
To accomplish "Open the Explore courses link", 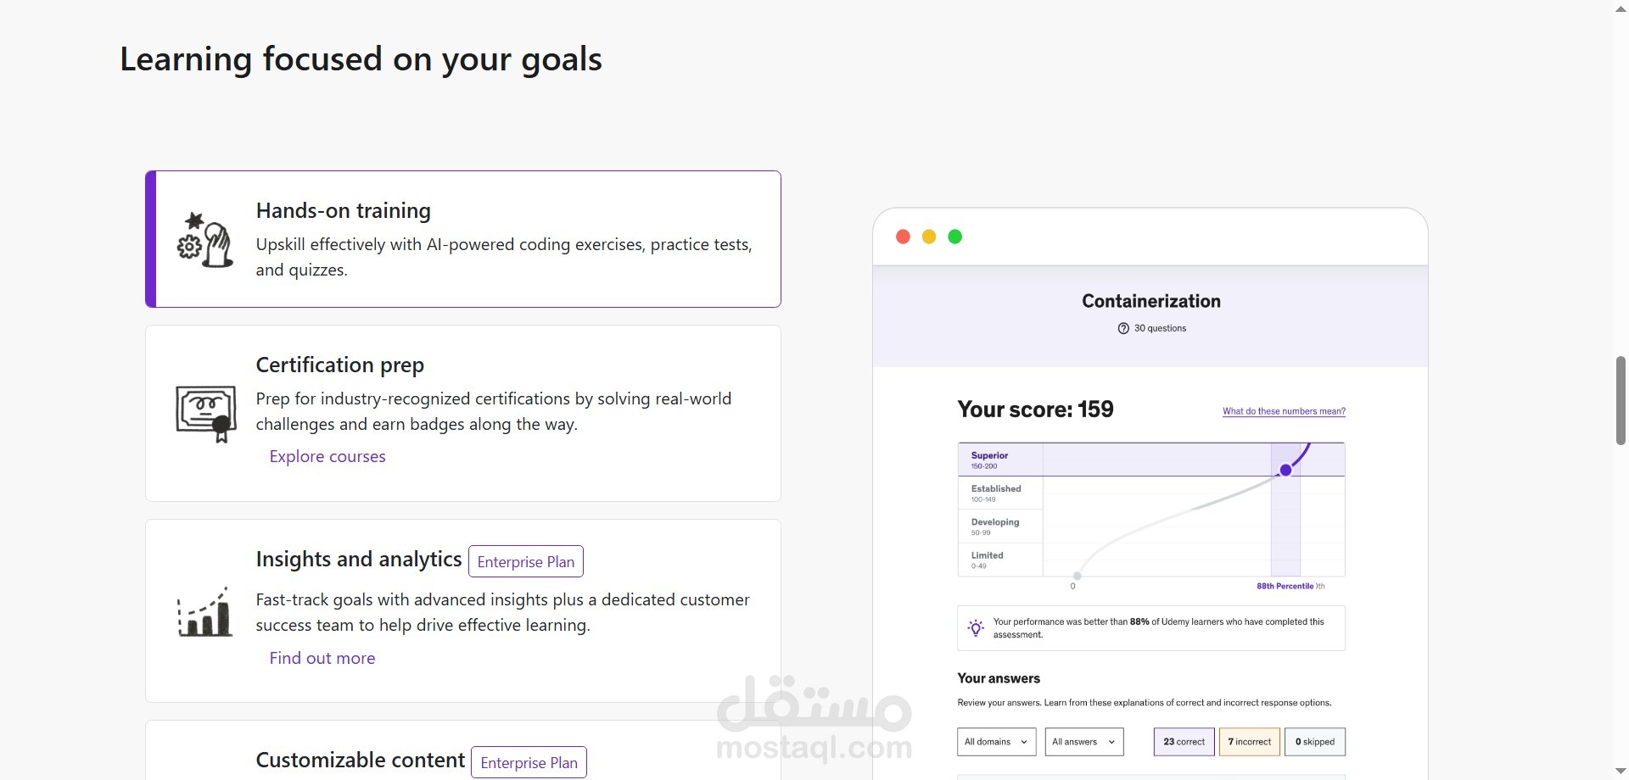I will pos(327,456).
